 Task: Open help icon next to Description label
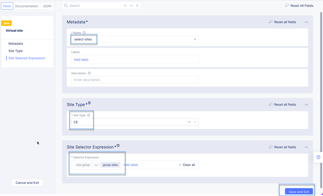pyautogui.click(x=89, y=73)
